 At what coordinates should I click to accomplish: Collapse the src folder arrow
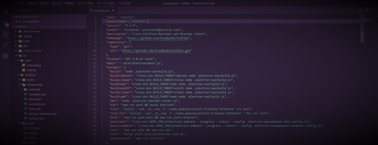coord(16,56)
